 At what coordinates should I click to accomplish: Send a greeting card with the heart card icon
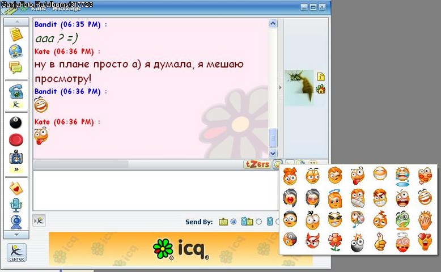tap(16, 188)
